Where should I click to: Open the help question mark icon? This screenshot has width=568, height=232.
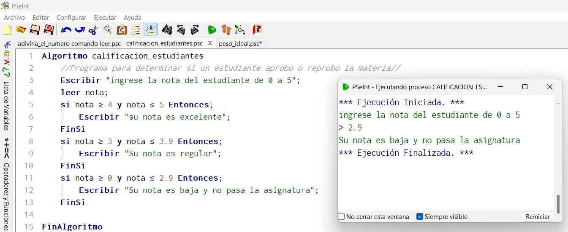click(257, 30)
